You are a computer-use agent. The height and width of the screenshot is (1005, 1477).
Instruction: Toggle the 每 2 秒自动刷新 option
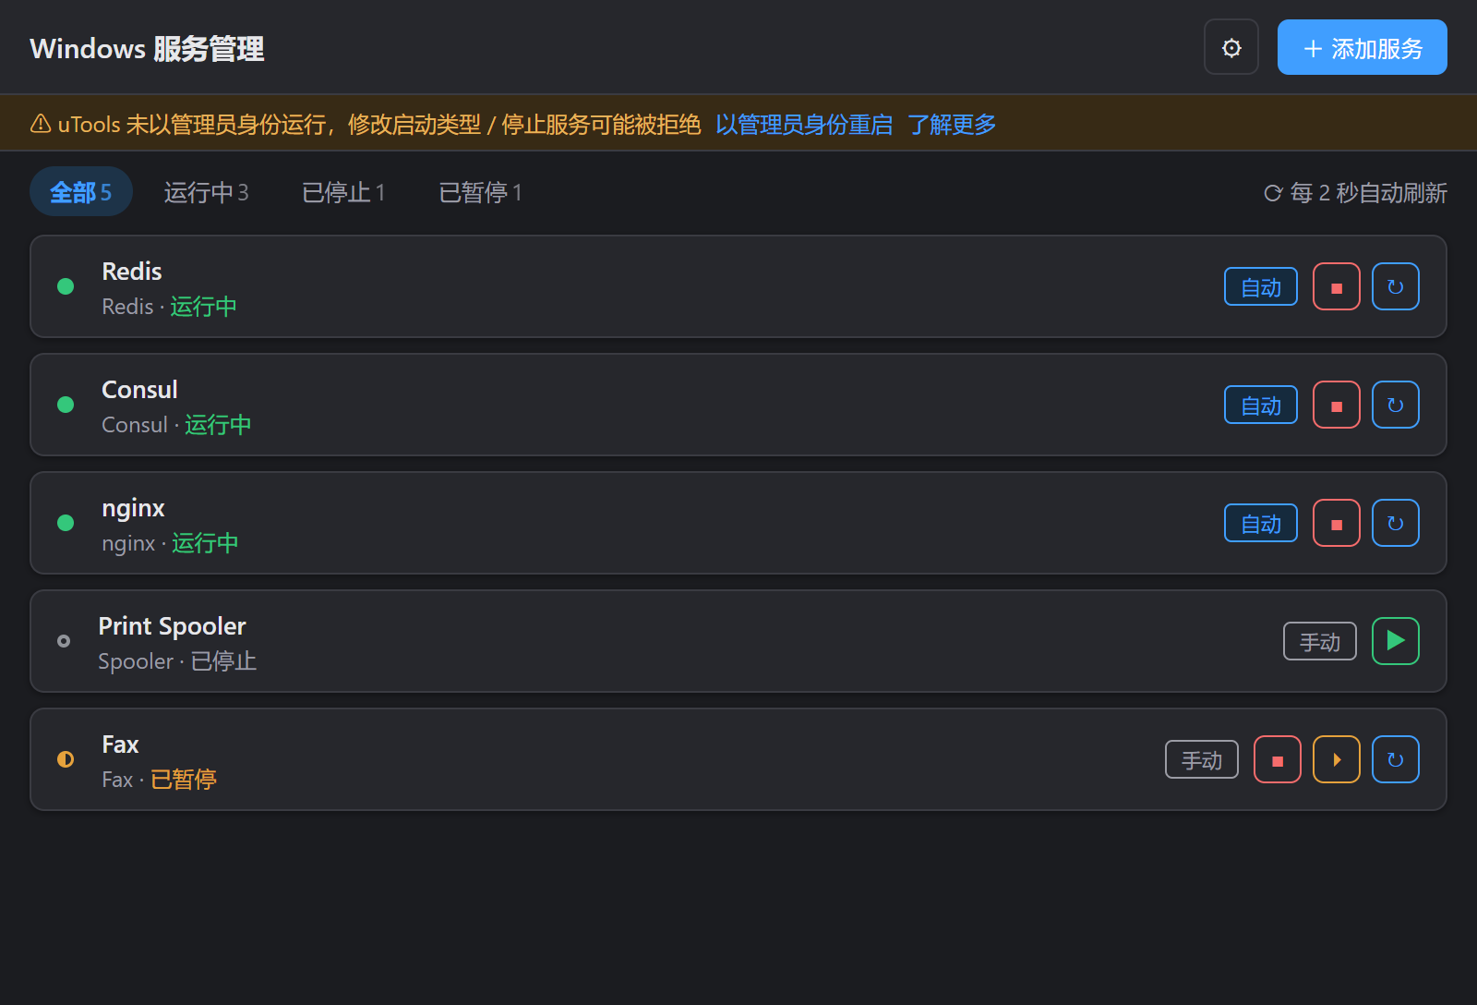(1355, 192)
